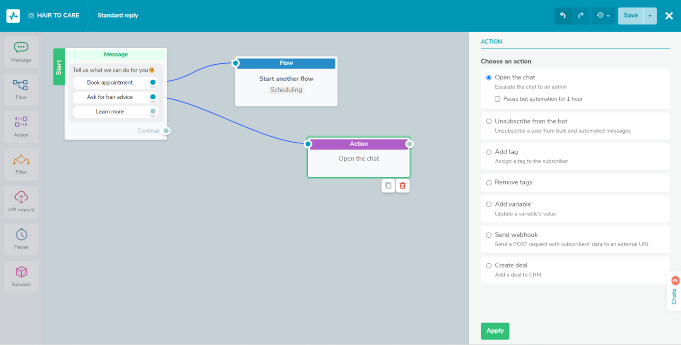This screenshot has height=345, width=681.
Task: Choose the Add tag action
Action: (489, 152)
